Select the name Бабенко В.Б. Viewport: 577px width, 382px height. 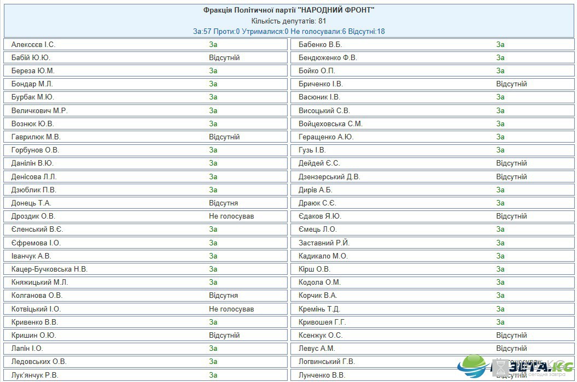pos(320,44)
